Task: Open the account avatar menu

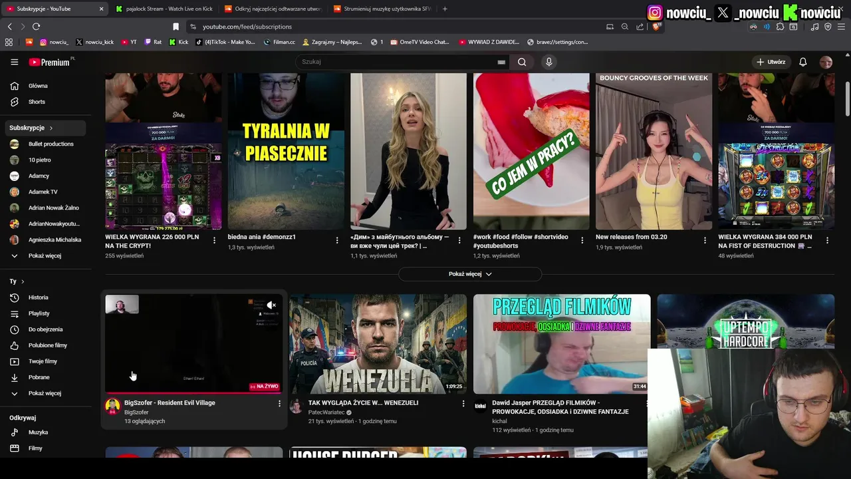Action: [x=826, y=62]
